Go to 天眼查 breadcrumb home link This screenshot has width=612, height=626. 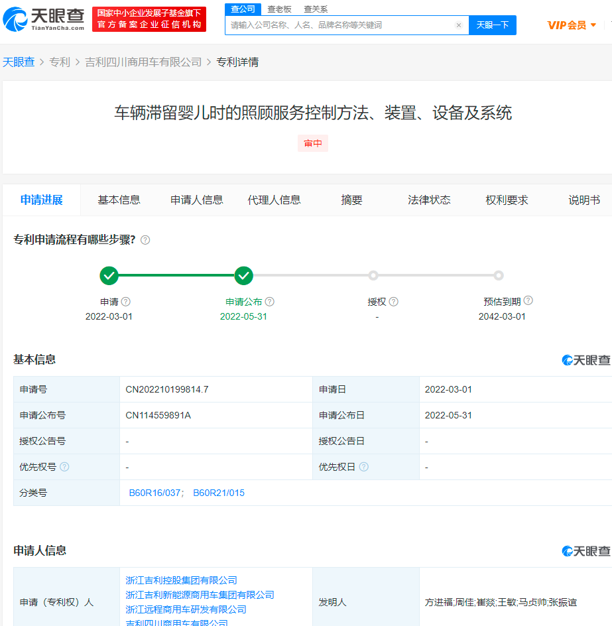pos(19,62)
